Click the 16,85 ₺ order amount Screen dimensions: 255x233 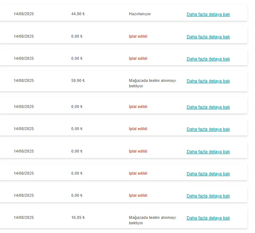78,218
